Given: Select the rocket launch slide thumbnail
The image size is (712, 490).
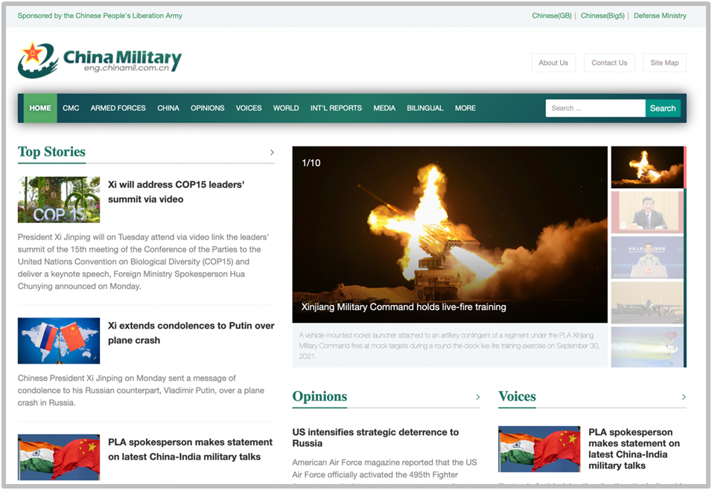Looking at the screenshot, I should point(647,167).
